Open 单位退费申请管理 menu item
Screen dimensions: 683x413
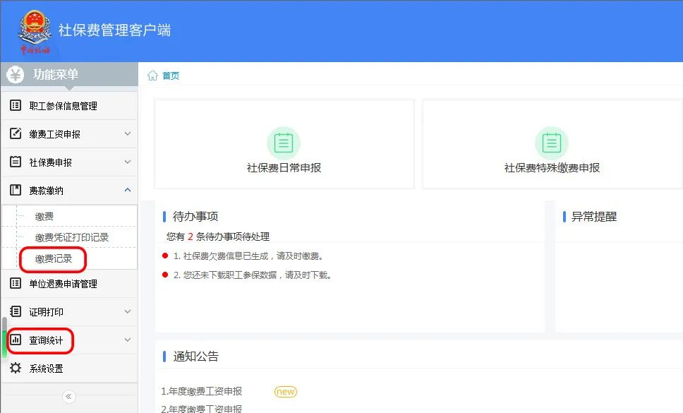pos(64,284)
